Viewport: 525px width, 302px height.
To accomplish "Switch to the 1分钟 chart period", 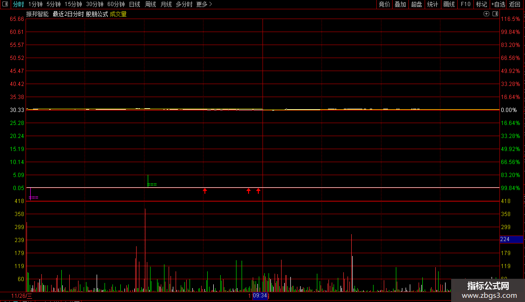I will point(35,4).
